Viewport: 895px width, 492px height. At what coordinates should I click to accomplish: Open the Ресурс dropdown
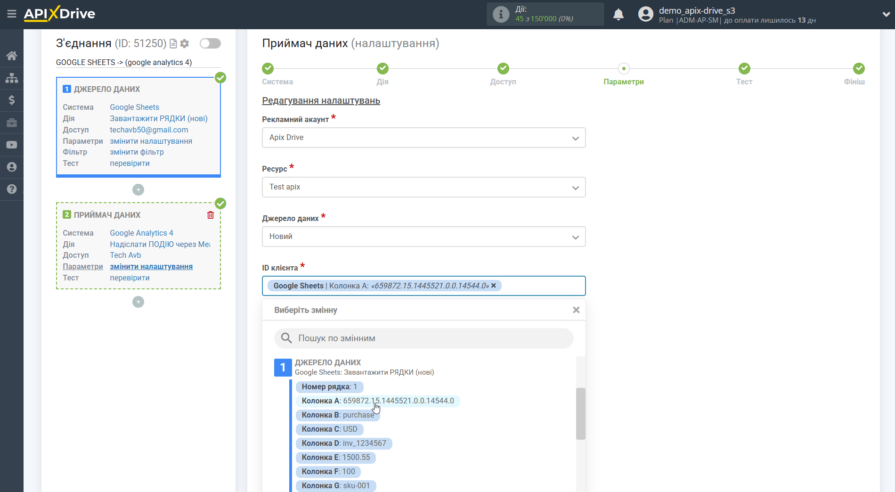(x=423, y=187)
